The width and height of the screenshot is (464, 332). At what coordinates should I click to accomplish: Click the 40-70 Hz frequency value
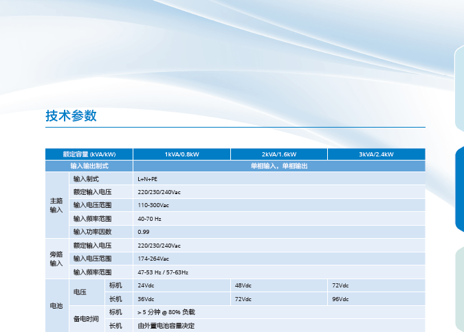(x=149, y=219)
